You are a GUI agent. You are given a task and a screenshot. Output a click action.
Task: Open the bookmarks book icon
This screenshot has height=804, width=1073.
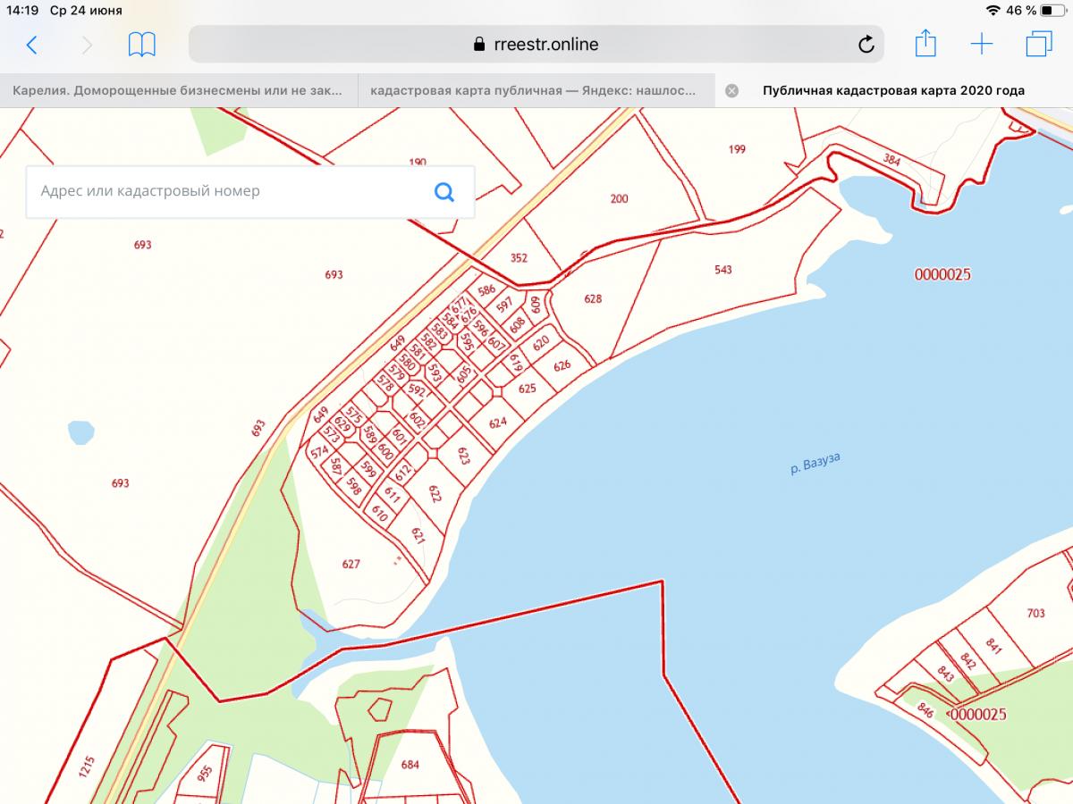pyautogui.click(x=142, y=45)
